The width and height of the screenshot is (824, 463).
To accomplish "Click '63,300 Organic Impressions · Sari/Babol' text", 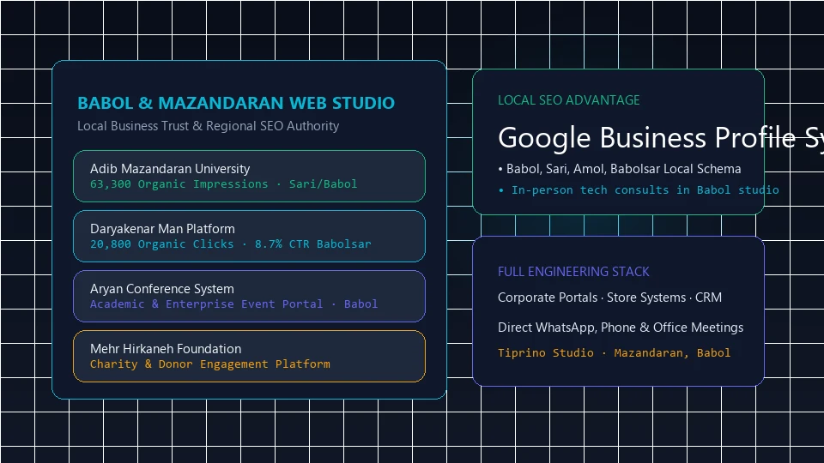I will click(x=223, y=184).
